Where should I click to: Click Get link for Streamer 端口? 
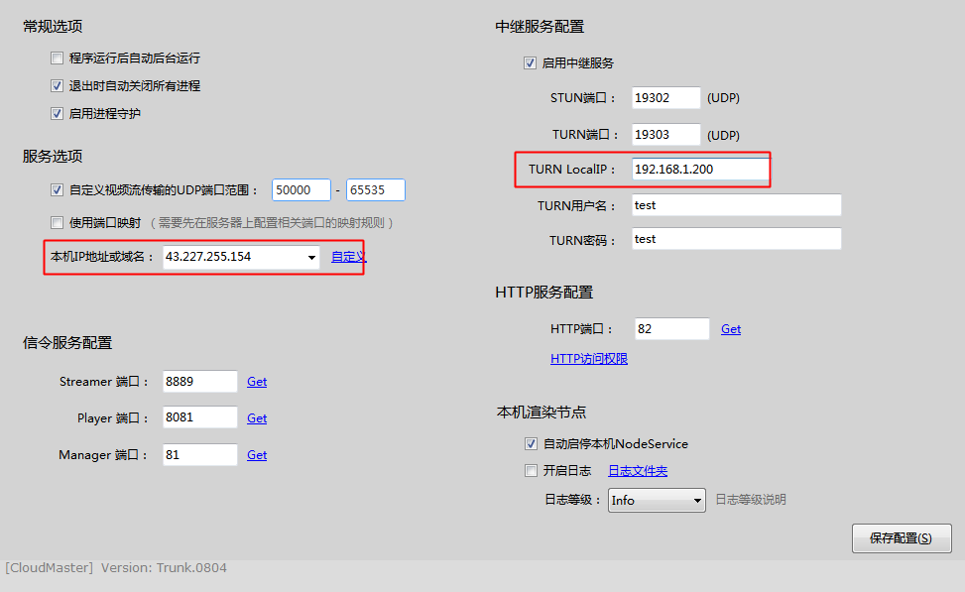[x=257, y=382]
